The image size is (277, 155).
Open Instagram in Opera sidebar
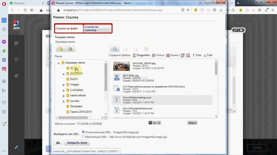4,69
